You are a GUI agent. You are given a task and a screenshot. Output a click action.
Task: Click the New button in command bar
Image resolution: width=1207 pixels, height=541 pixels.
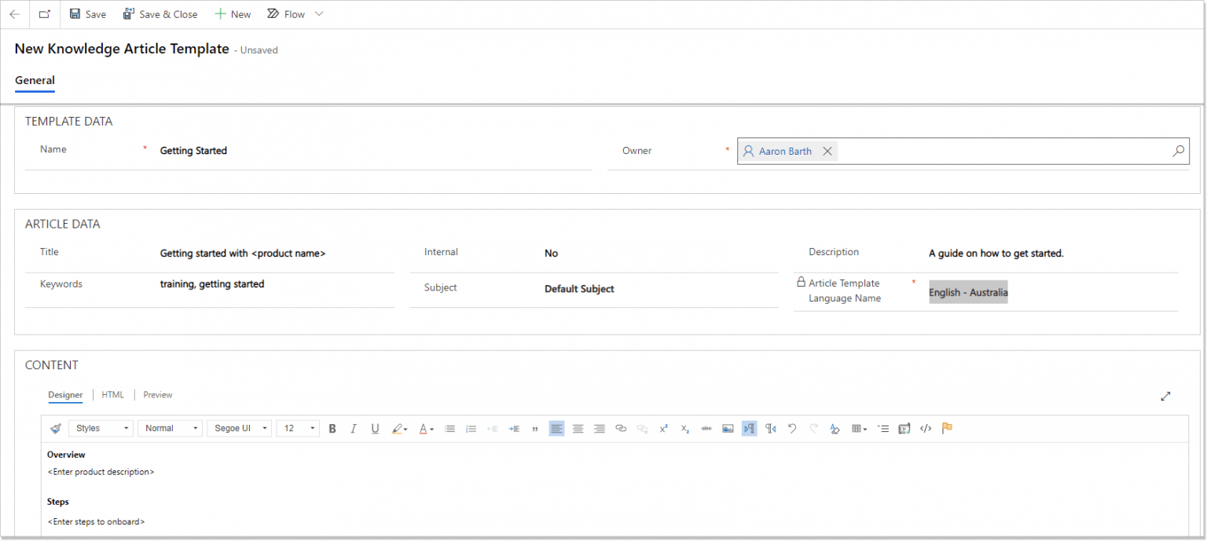click(233, 14)
